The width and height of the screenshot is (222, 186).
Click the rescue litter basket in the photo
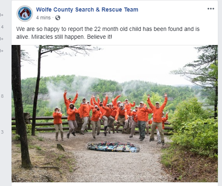[x=113, y=147]
